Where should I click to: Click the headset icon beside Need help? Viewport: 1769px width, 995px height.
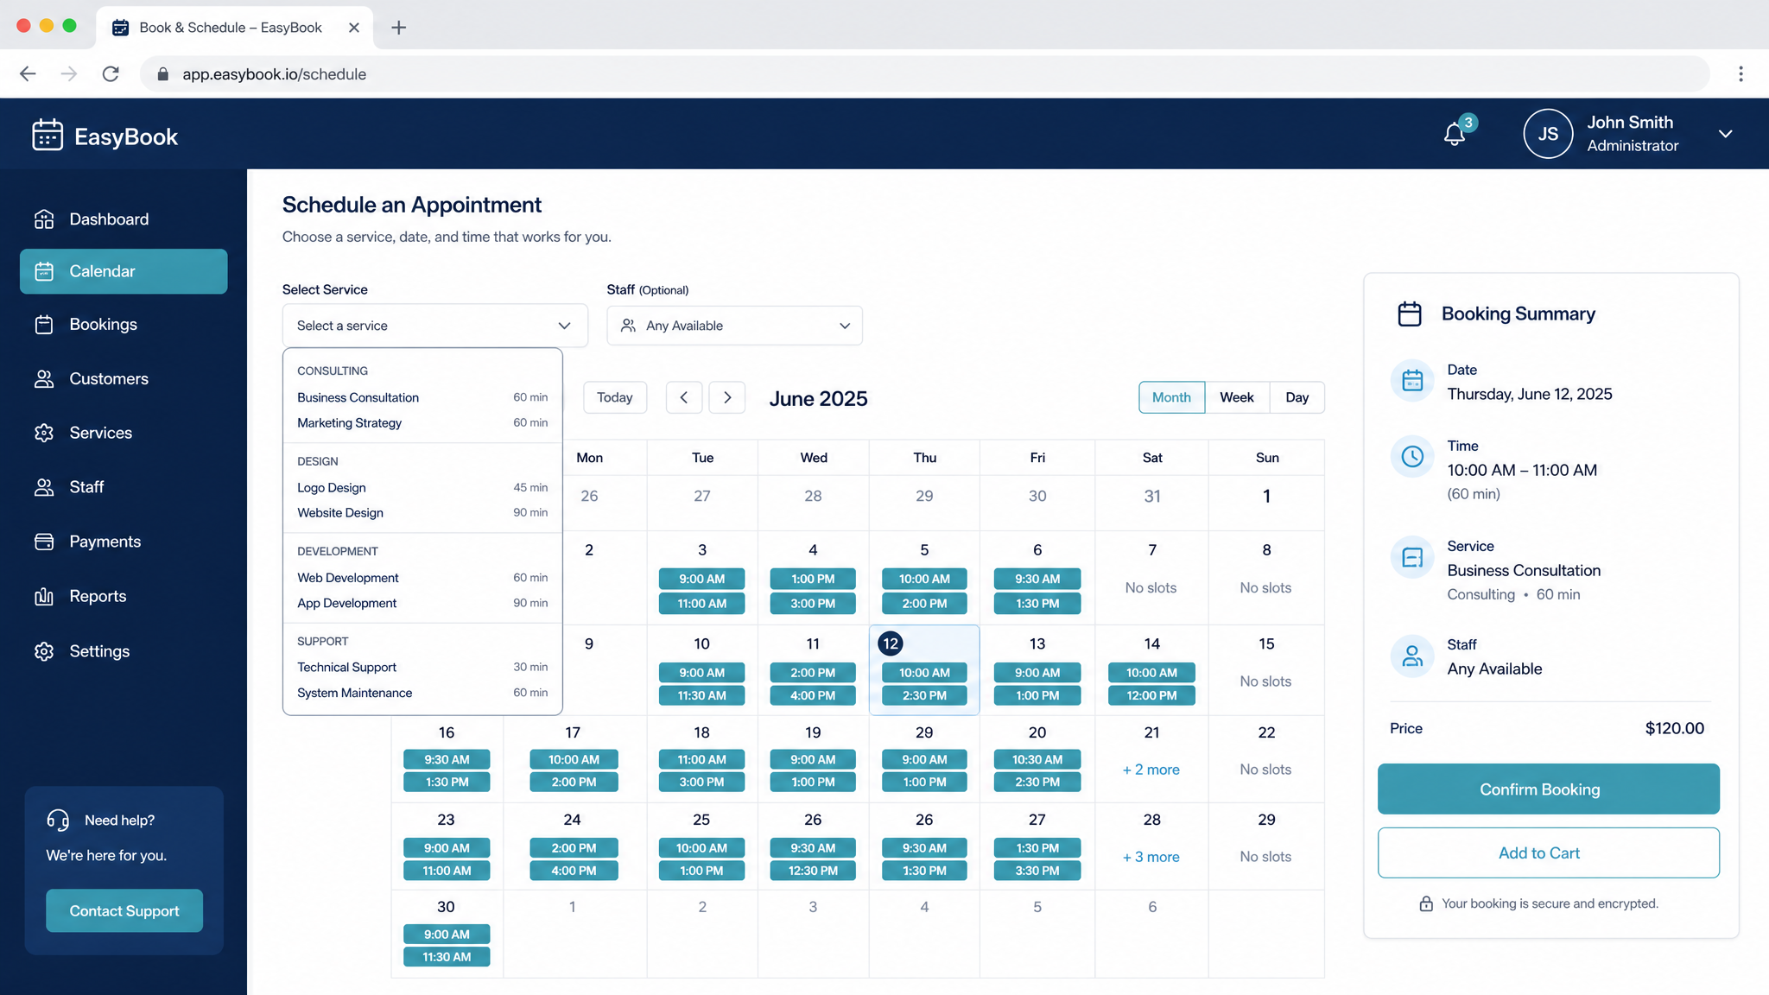pos(58,820)
